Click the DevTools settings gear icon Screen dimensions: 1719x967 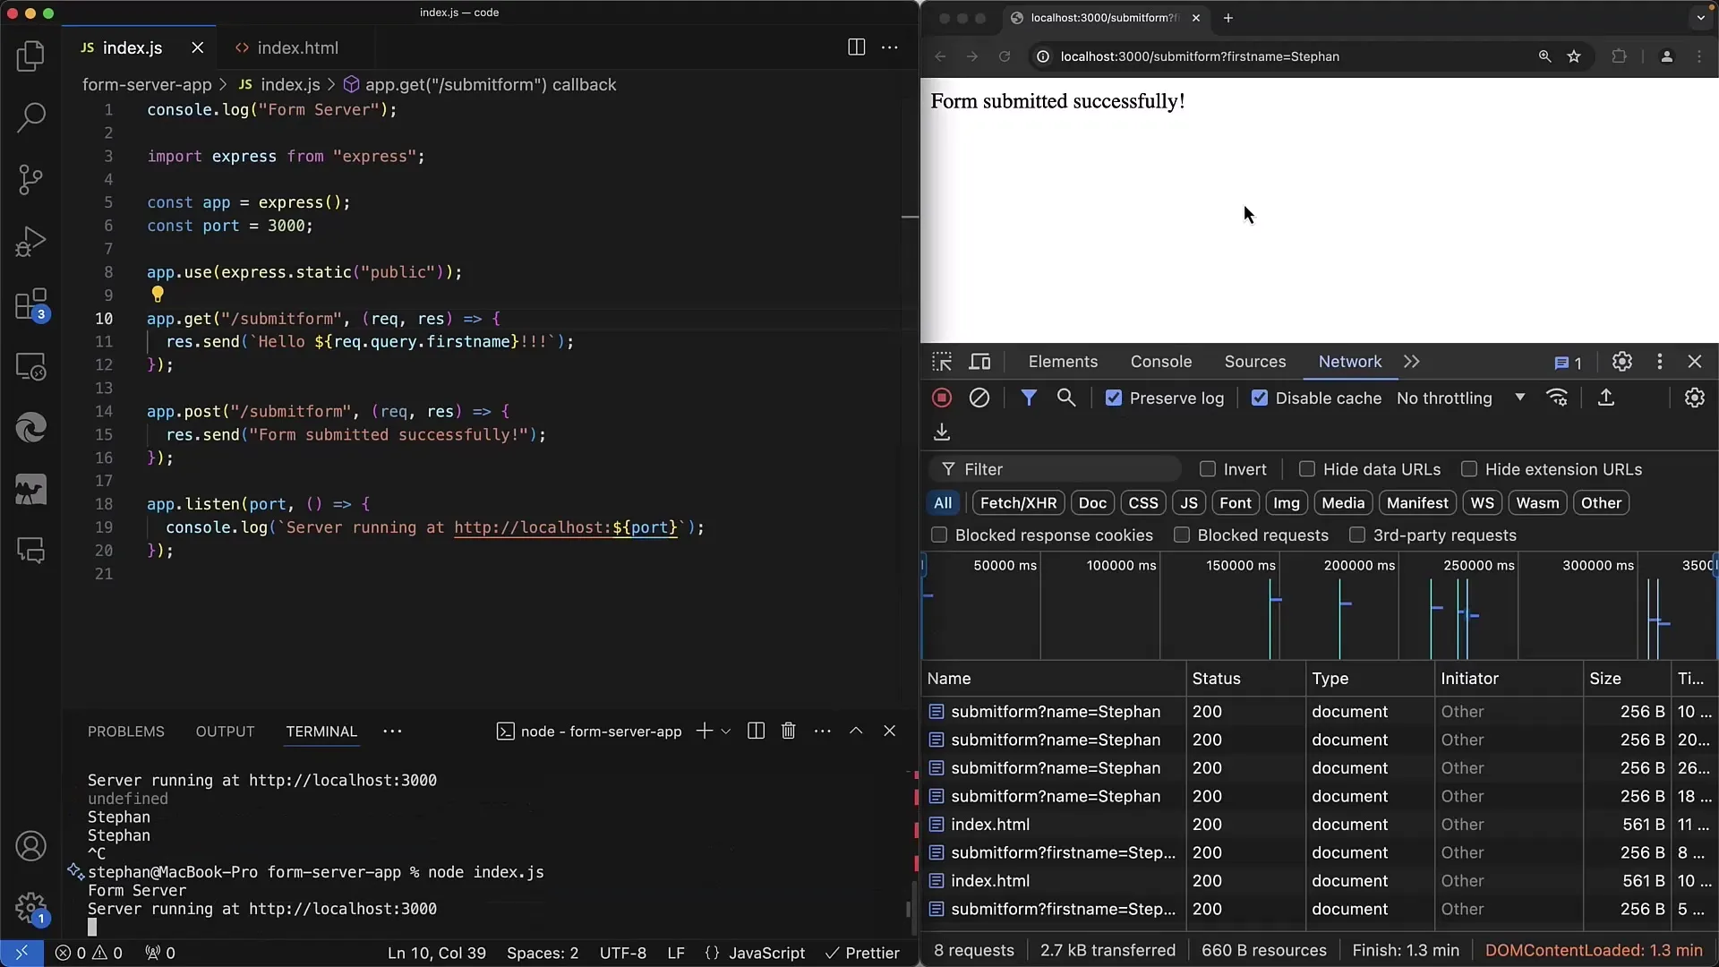(1621, 362)
